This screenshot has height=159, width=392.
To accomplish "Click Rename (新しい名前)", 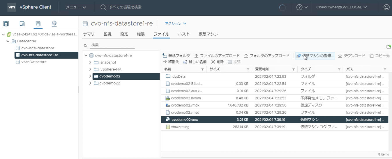I will click(x=195, y=62).
